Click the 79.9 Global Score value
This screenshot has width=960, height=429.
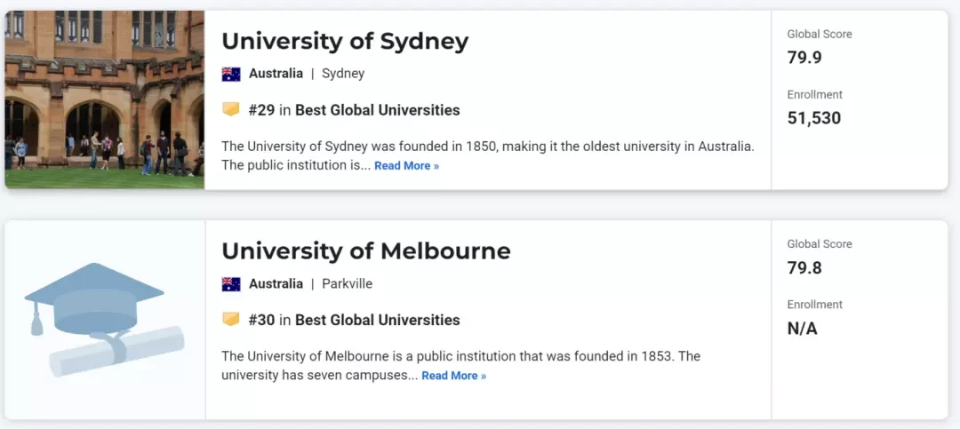pos(804,58)
